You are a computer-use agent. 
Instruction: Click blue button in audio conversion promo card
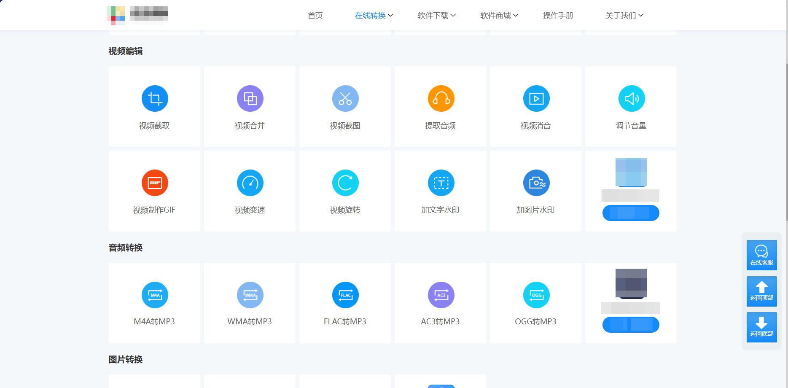pos(631,325)
